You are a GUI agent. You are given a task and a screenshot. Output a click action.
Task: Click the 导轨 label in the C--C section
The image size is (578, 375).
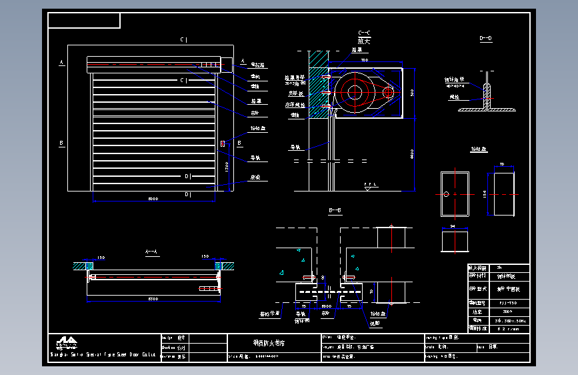coord(295,147)
